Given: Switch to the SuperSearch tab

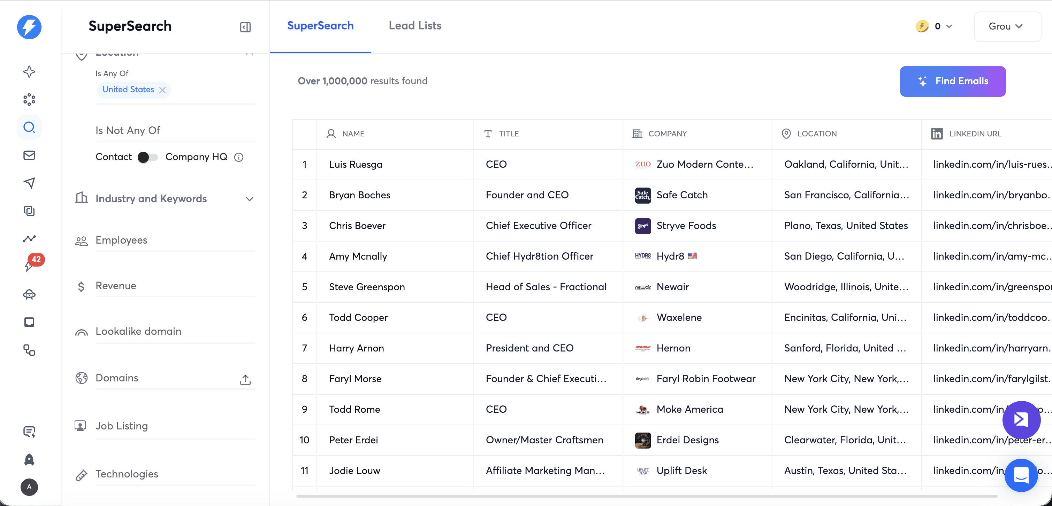Looking at the screenshot, I should [x=320, y=26].
